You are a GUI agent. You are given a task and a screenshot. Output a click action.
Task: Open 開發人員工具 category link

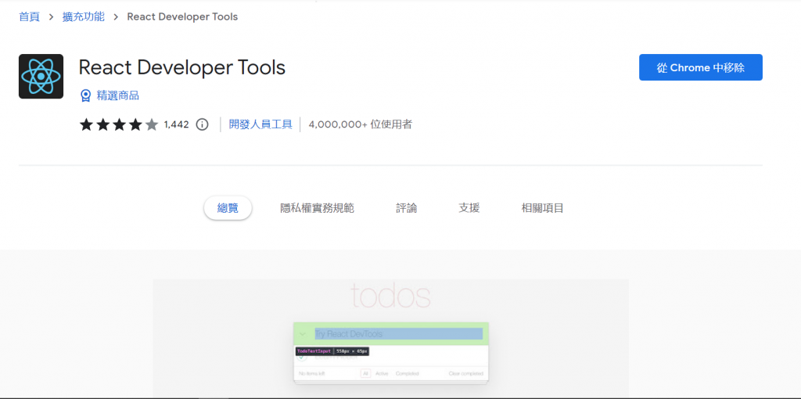[260, 124]
